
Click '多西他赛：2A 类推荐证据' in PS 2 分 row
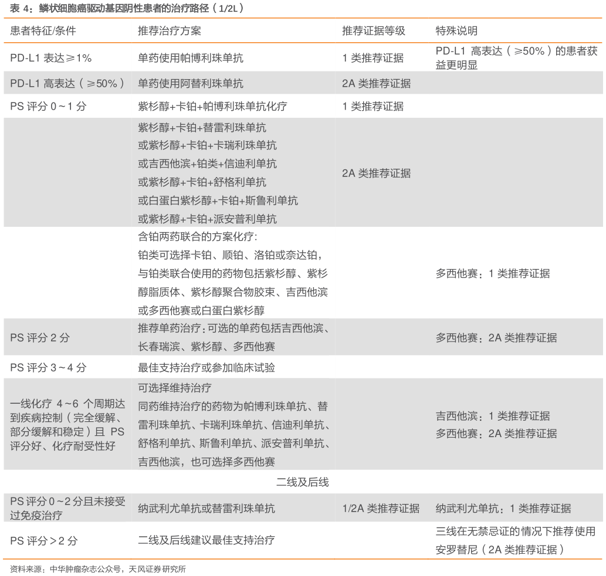click(496, 338)
